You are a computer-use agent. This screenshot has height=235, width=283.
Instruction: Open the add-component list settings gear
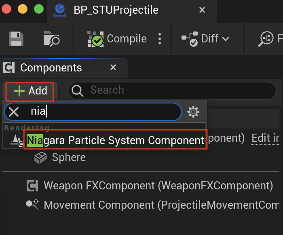point(193,112)
